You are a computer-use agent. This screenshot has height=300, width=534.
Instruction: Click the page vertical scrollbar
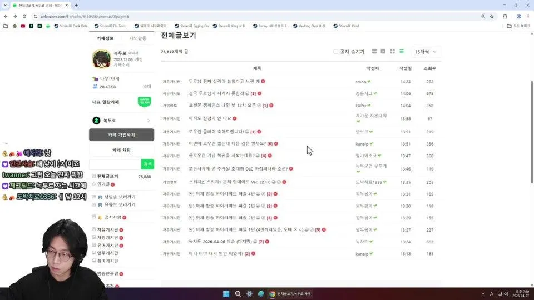point(532,133)
